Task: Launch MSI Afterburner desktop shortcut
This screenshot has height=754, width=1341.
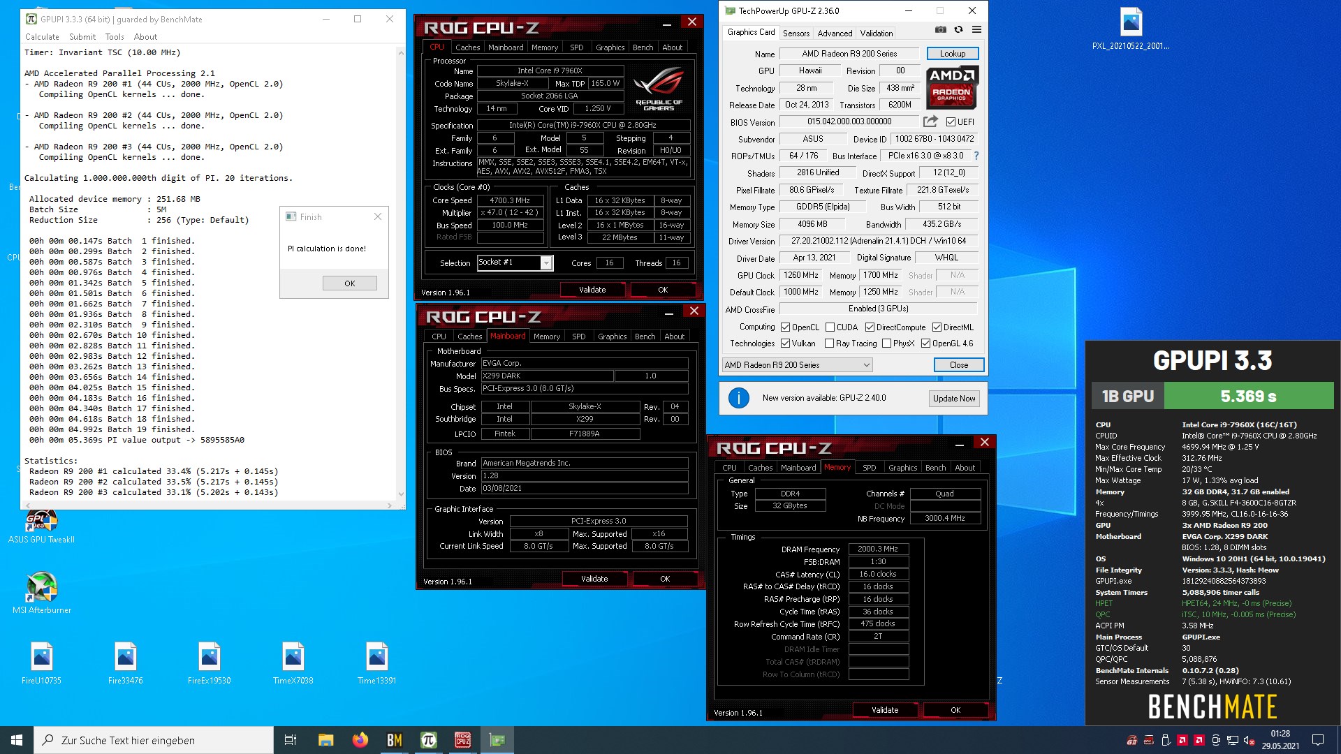Action: [41, 593]
